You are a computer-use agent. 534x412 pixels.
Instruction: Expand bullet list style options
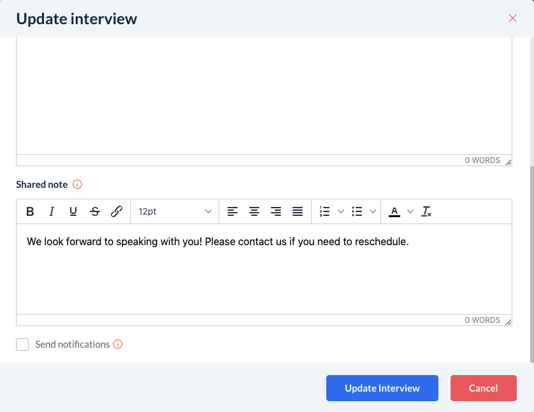pyautogui.click(x=373, y=211)
